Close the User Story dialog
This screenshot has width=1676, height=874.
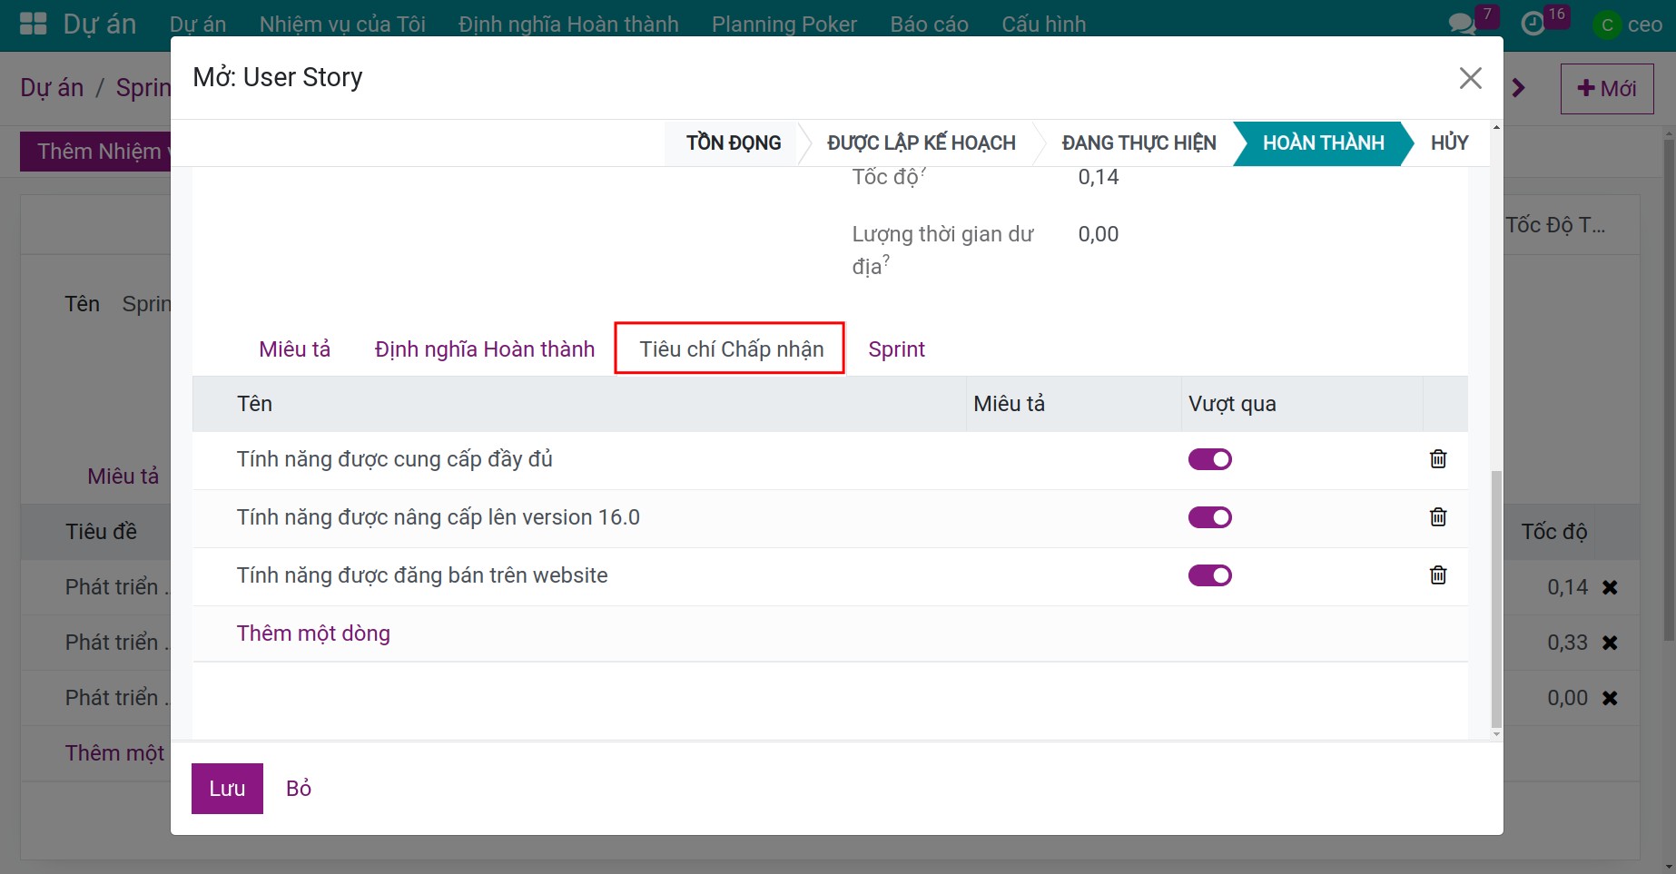click(x=1471, y=78)
